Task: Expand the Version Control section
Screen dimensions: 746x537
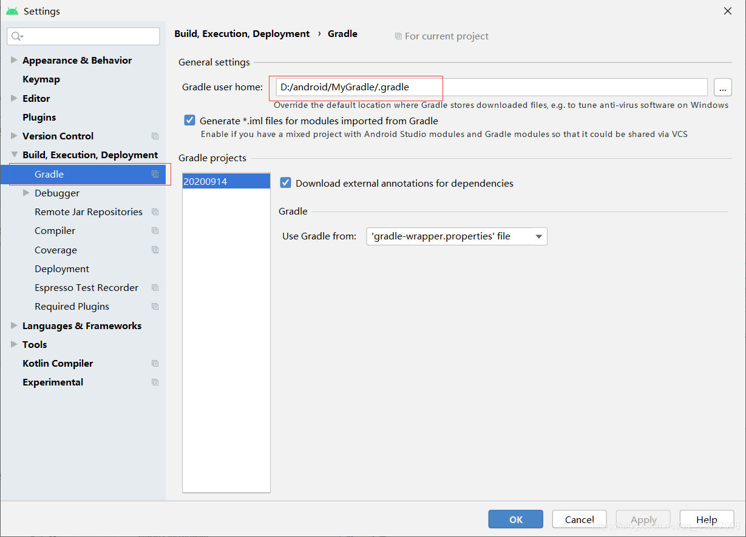Action: pyautogui.click(x=14, y=136)
